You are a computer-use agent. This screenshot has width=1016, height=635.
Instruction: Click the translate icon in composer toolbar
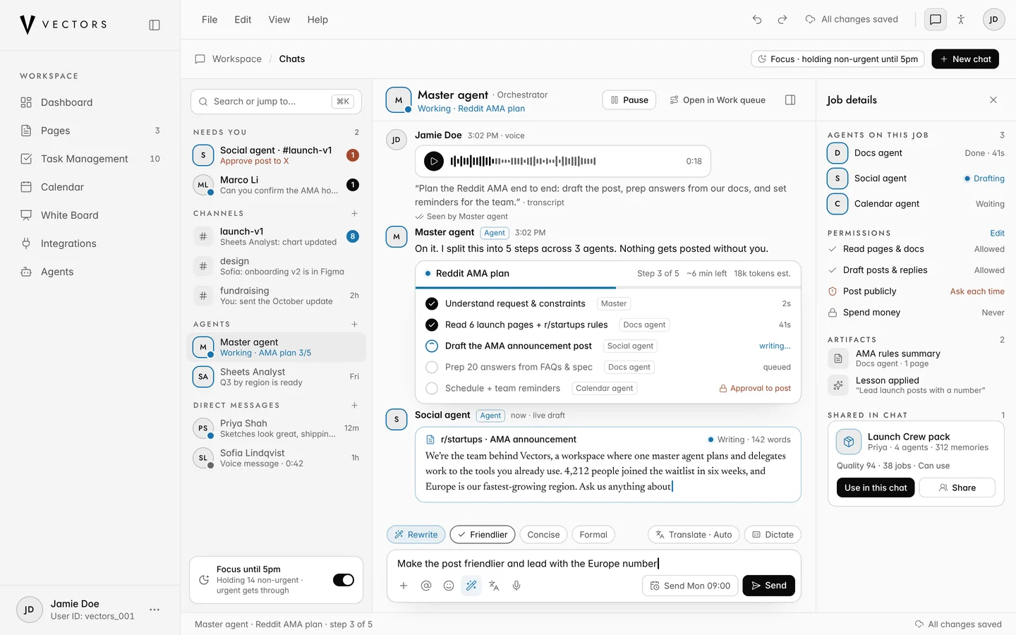tap(494, 586)
